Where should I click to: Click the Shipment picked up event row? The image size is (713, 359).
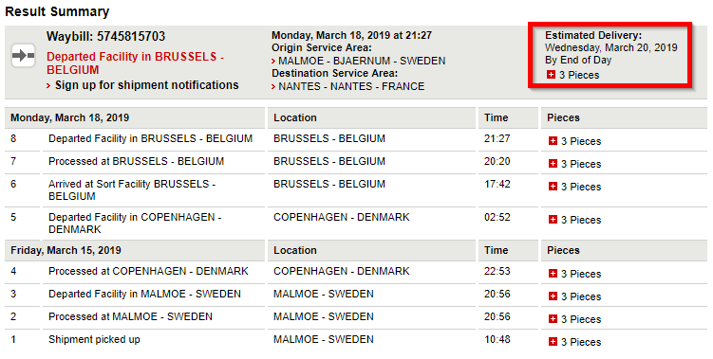point(356,339)
